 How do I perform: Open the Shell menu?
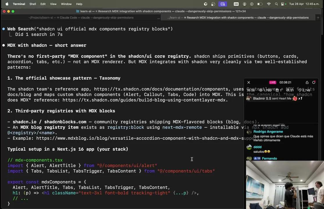(33, 4)
